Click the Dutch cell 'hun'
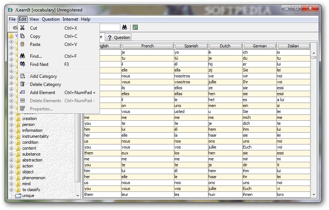 pyautogui.click(x=225, y=194)
